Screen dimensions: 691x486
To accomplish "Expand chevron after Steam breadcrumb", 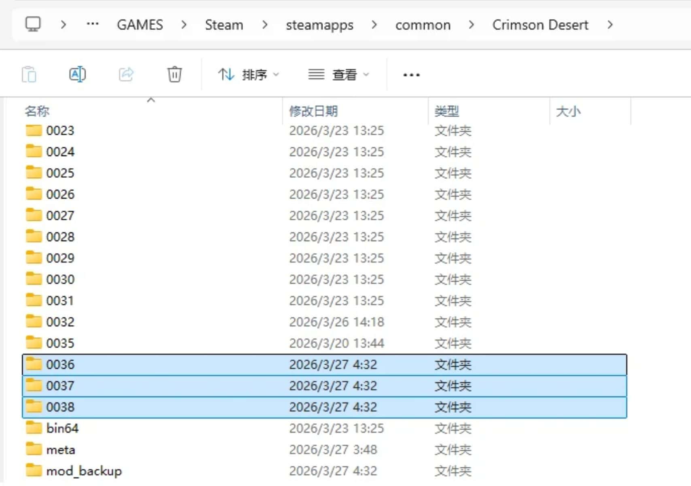I will coord(265,25).
